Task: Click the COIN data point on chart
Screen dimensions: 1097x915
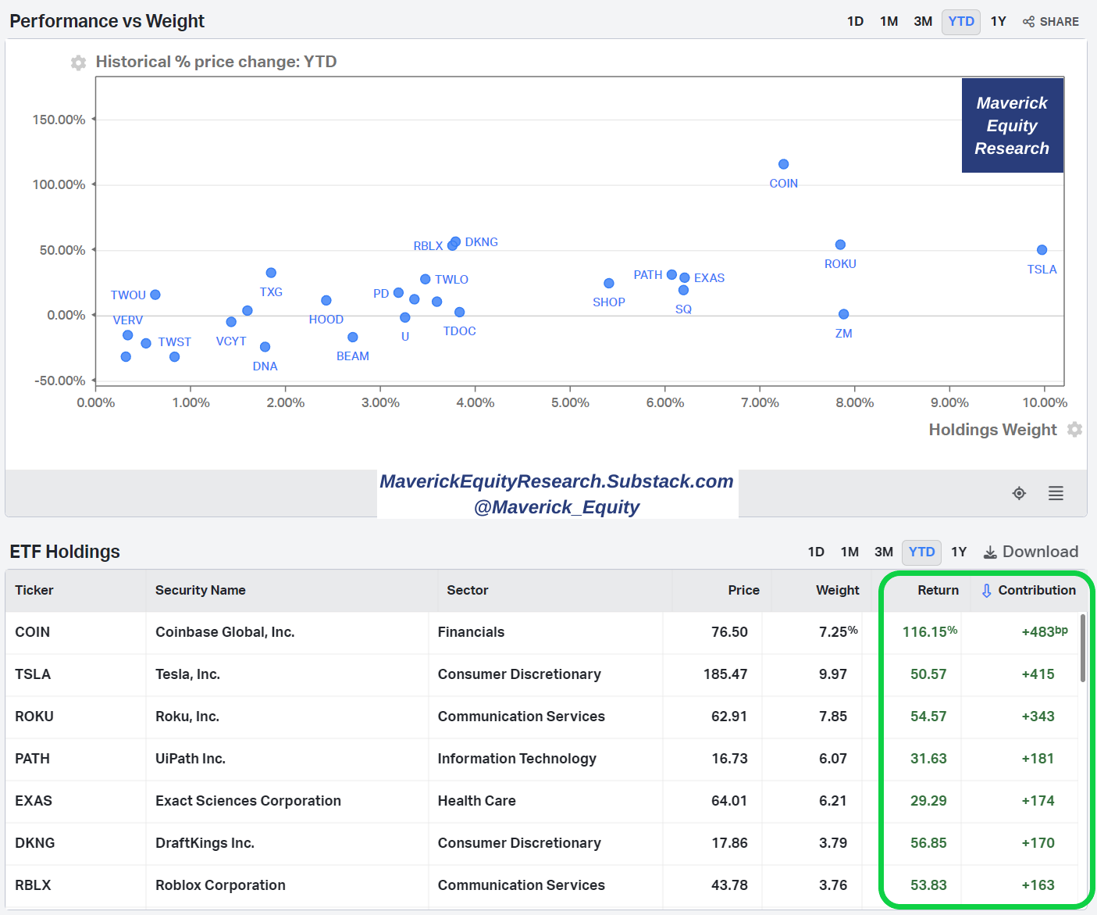Action: tap(783, 164)
